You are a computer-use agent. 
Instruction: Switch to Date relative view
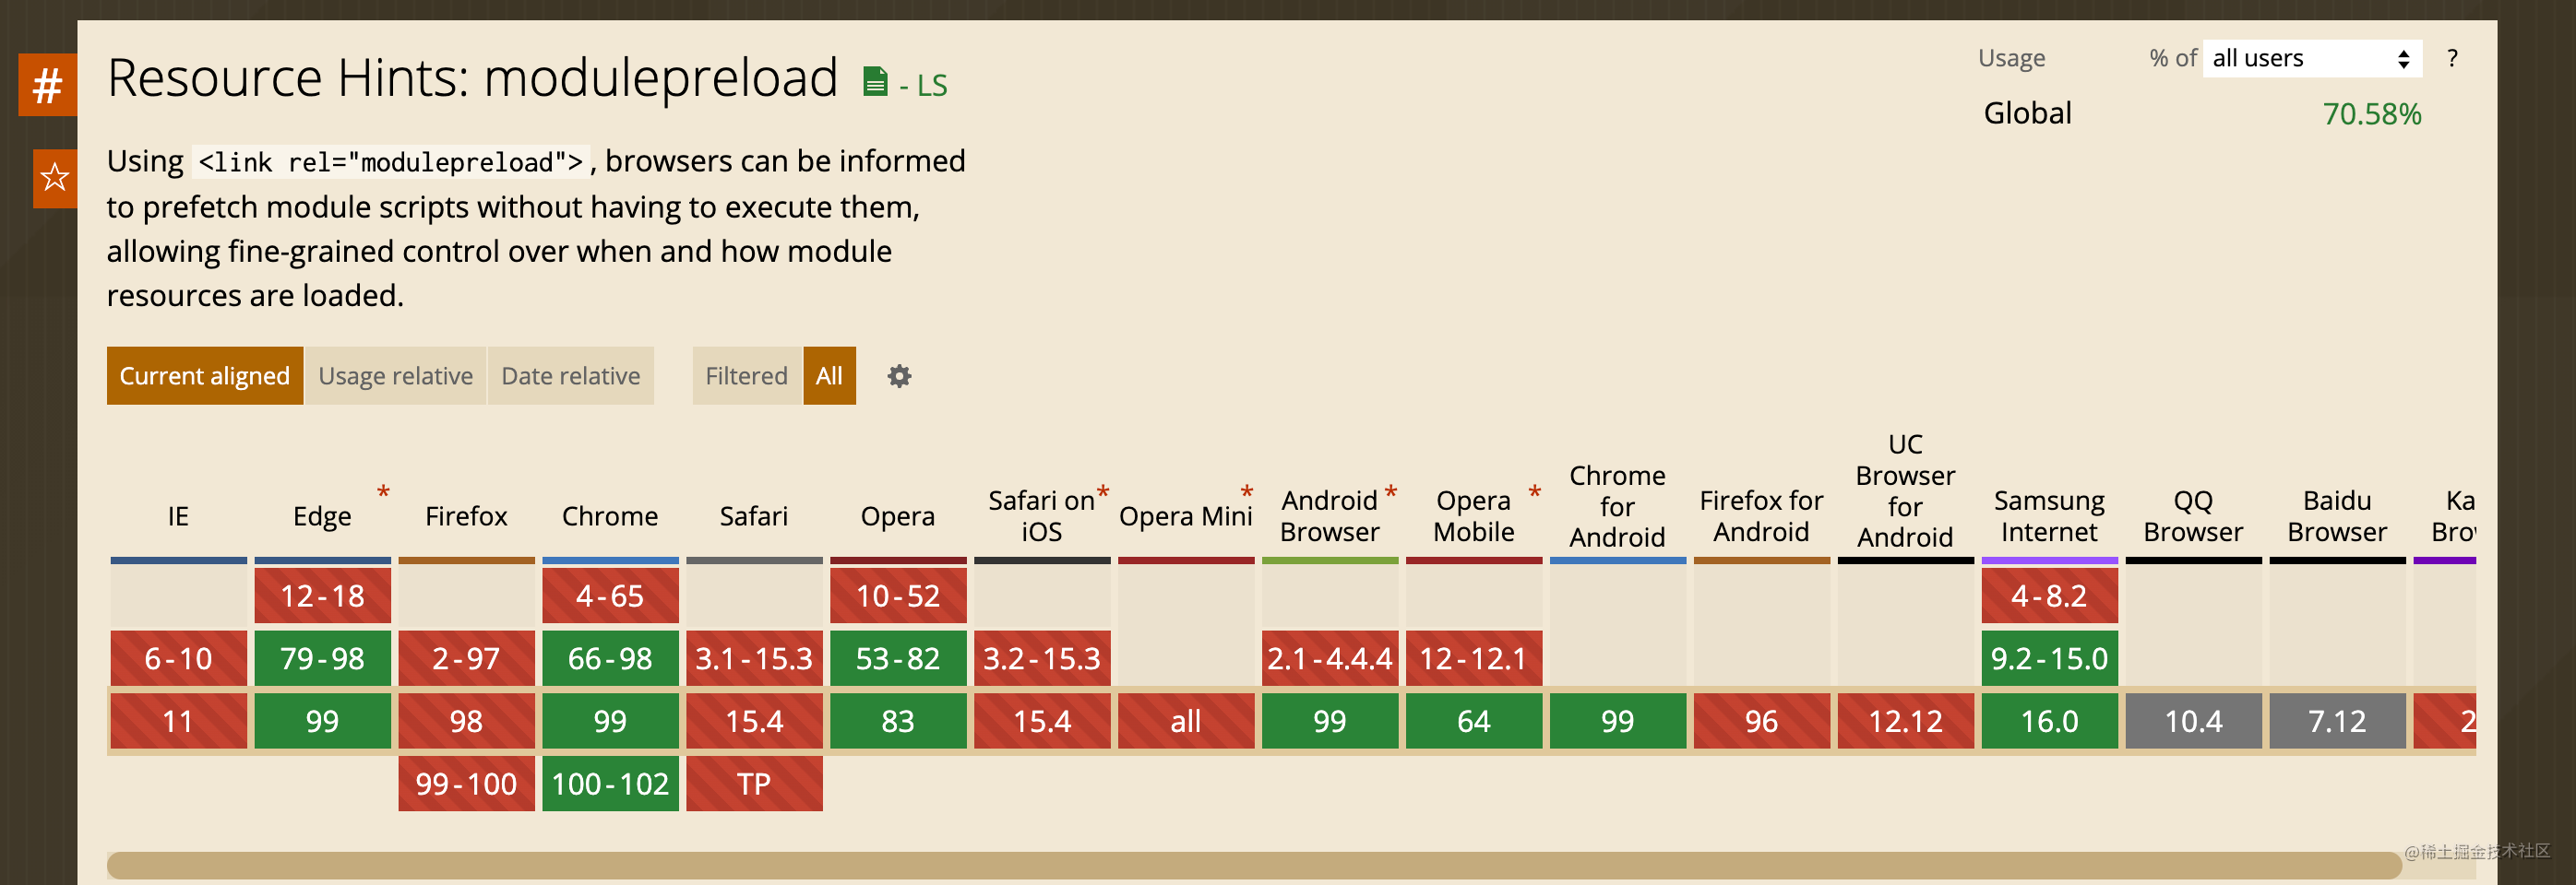click(570, 376)
